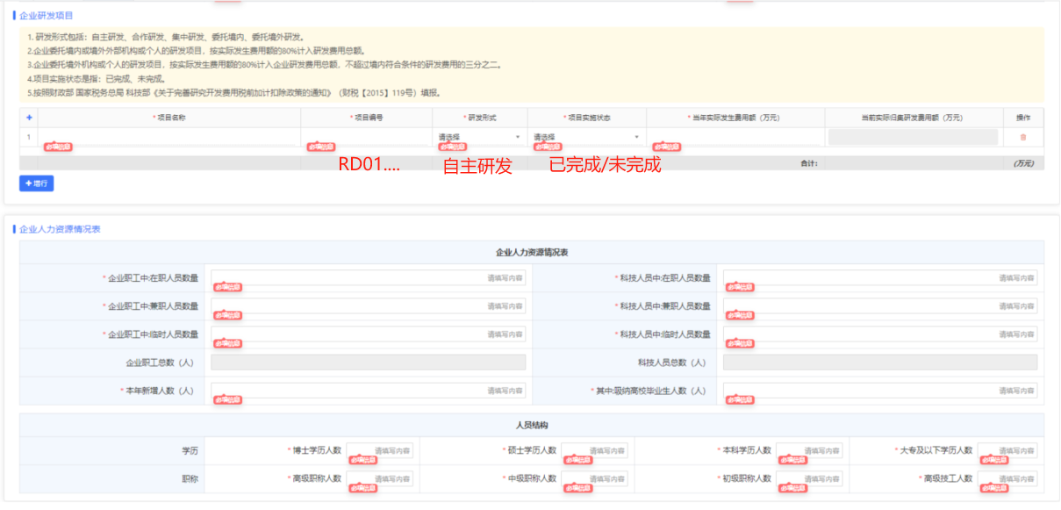Click the 其中:吸纳高校毕业生人数 input
The image size is (1061, 510).
pos(879,391)
